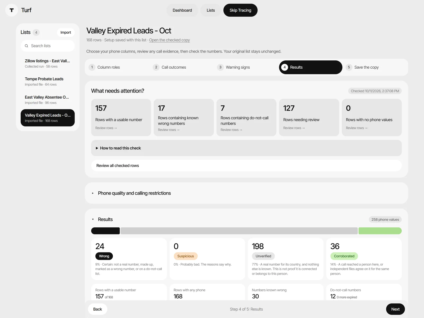Image resolution: width=424 pixels, height=318 pixels.
Task: Click the Lists count badge 4
Action: click(x=36, y=32)
